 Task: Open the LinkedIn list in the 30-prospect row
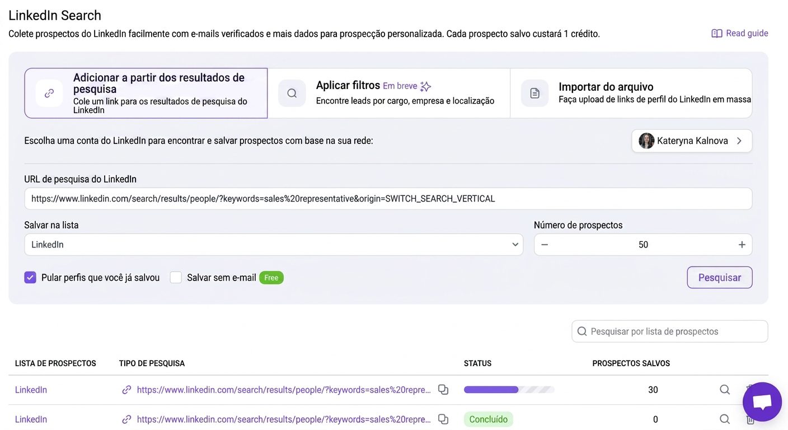tap(31, 390)
